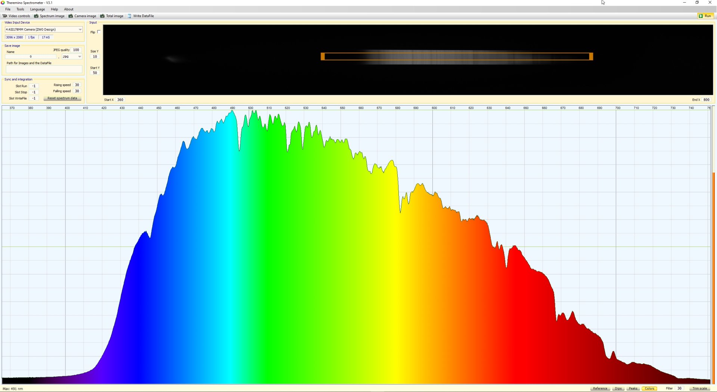
Task: Toggle the Colors display button
Action: [649, 388]
